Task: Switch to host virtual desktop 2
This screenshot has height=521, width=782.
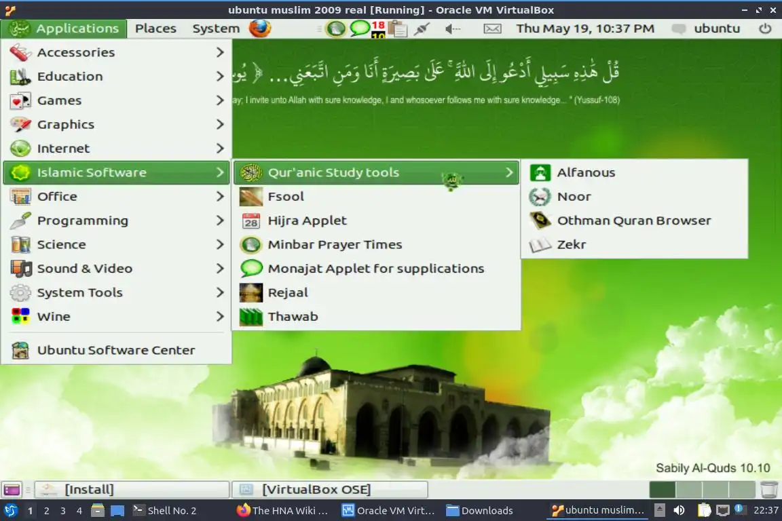Action: point(46,511)
